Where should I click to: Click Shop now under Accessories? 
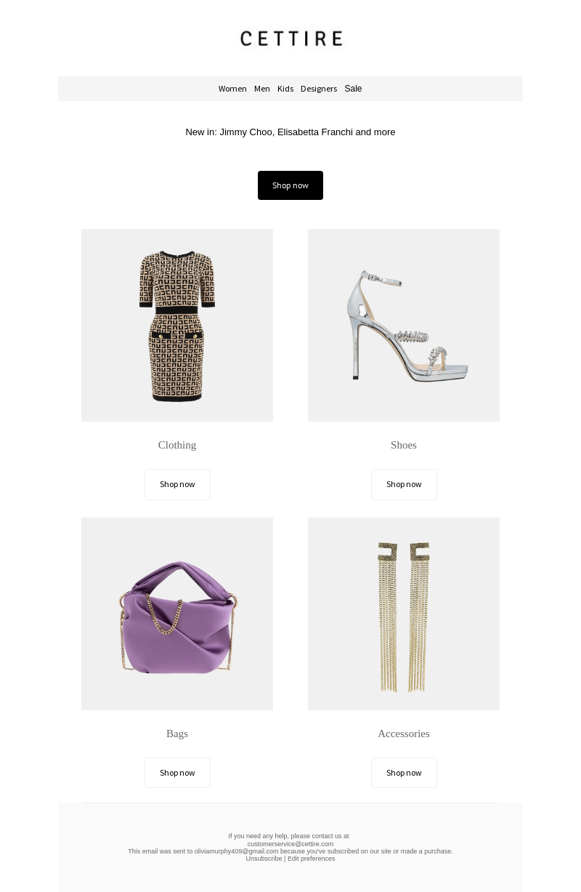click(x=404, y=773)
